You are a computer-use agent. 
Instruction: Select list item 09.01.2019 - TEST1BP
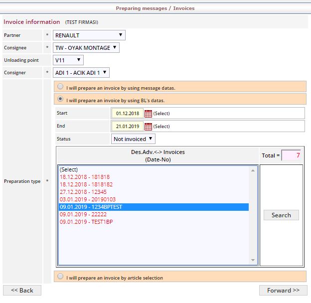tap(154, 222)
